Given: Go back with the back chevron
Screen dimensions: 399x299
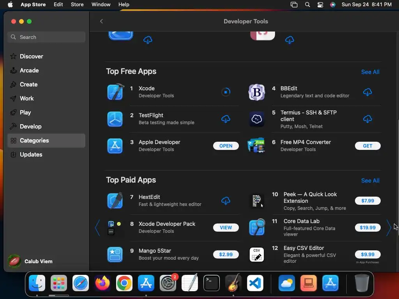Looking at the screenshot, I should [101, 21].
